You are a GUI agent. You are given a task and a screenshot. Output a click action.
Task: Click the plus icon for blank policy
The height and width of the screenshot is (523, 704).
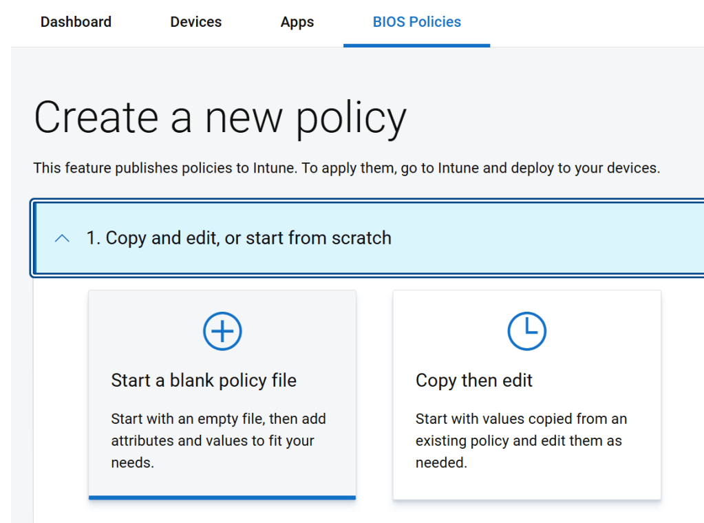222,331
